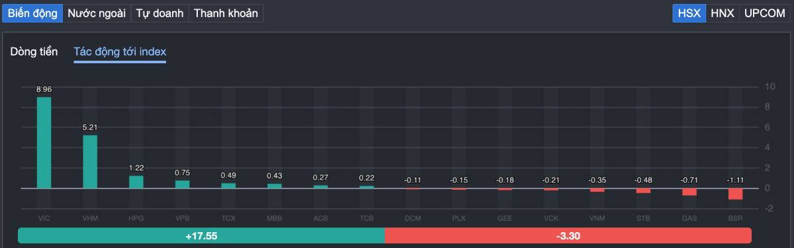Viewport: 794px width, 248px height.
Task: Click the PLX ticker label
Action: [x=459, y=218]
